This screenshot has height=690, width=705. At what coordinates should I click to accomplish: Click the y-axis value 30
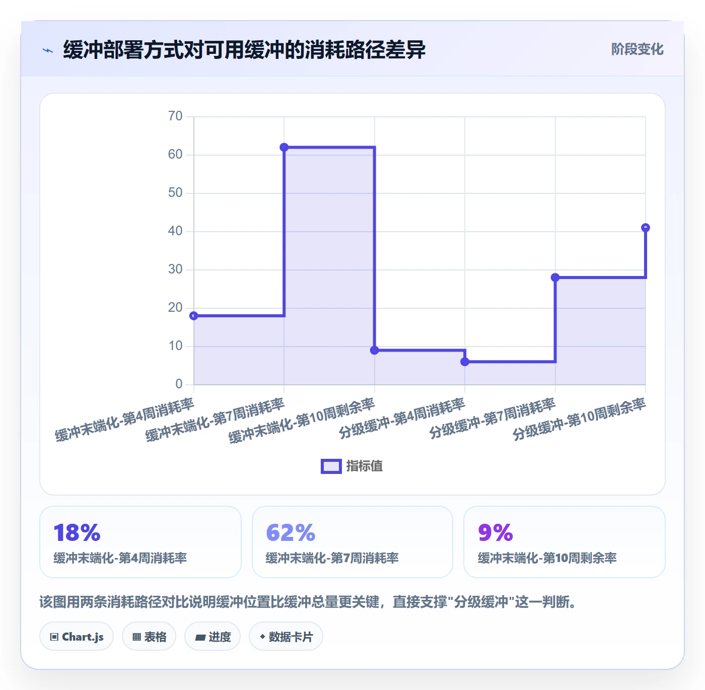point(175,269)
